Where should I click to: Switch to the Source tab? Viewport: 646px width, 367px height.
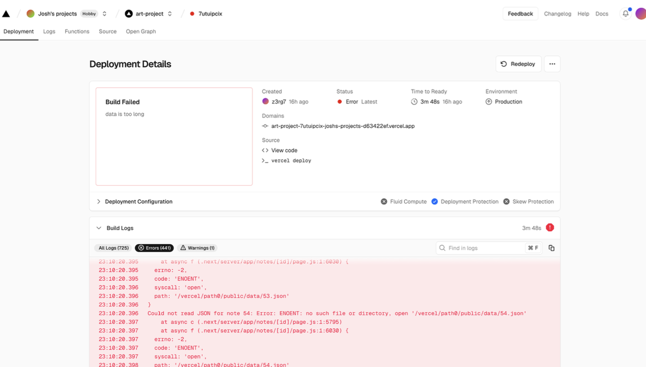pos(108,31)
